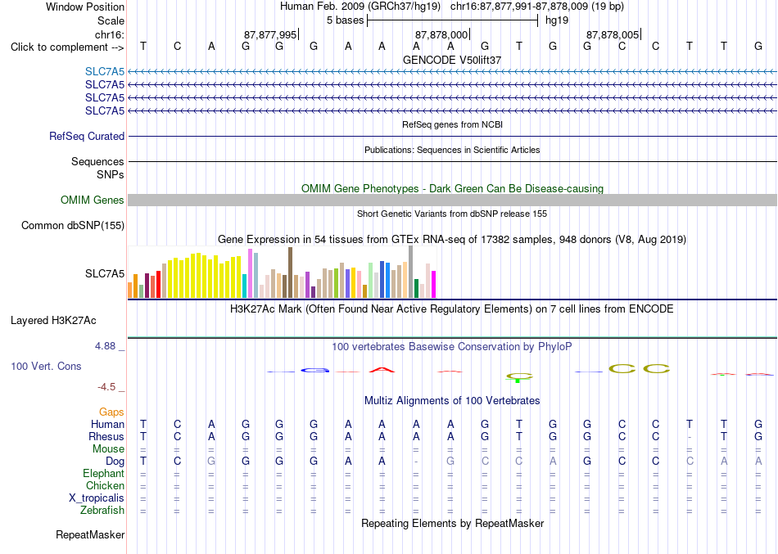Click the blue 'G' letter in PhyloP track
Image resolution: width=778 pixels, height=554 pixels.
(x=315, y=370)
